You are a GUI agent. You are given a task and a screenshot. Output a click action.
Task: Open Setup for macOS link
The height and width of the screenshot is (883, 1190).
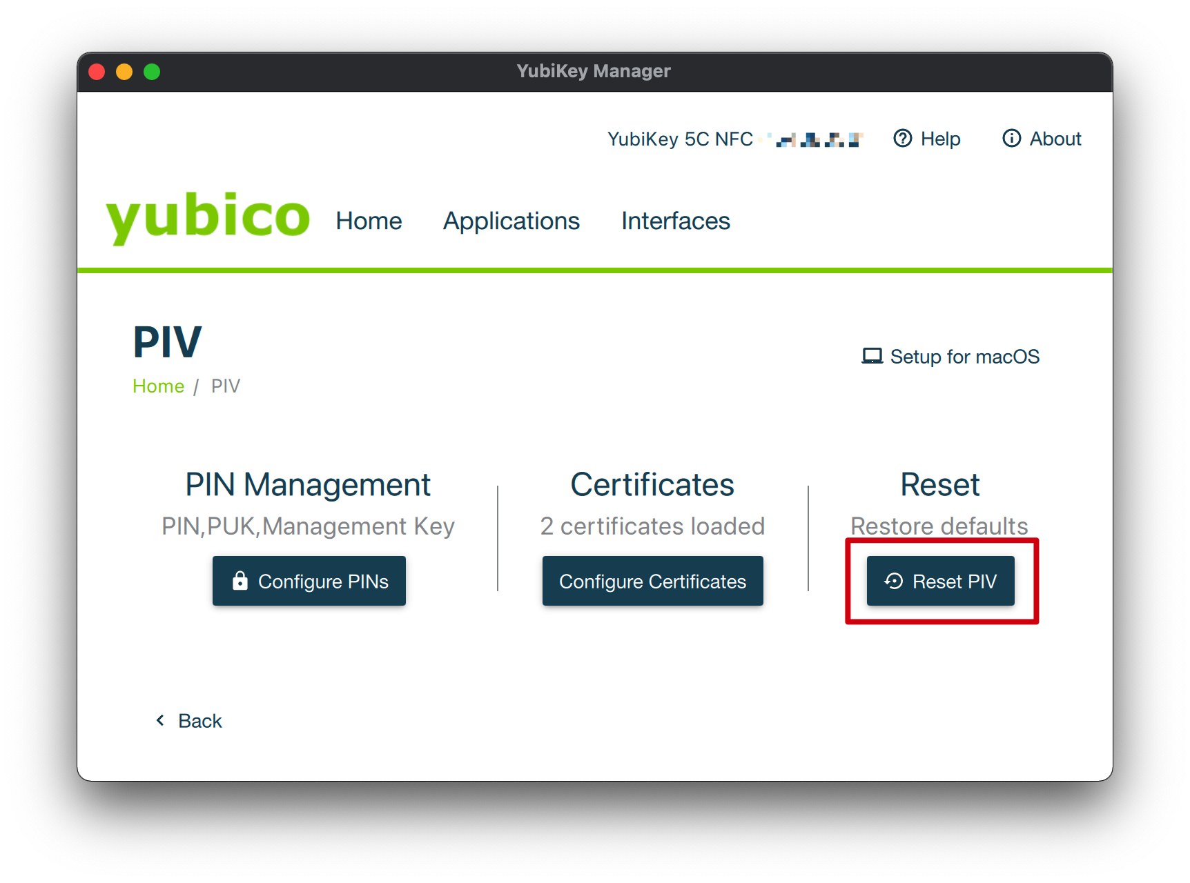950,356
